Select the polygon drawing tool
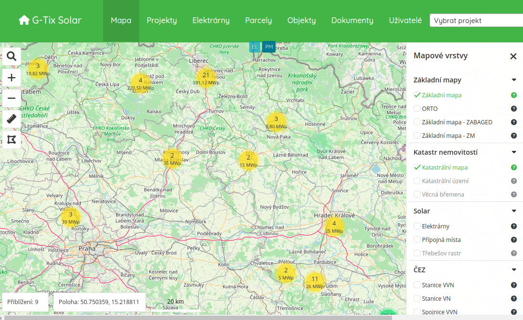The width and height of the screenshot is (523, 320). point(12,139)
